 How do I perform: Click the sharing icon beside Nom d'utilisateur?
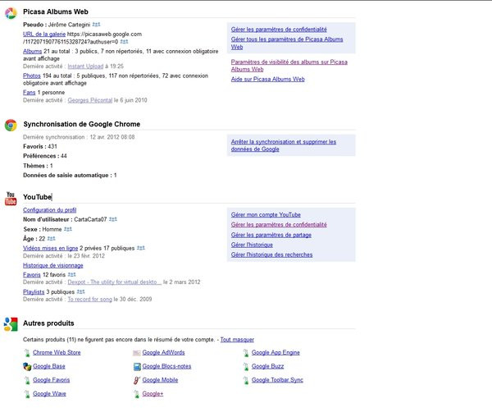(x=113, y=219)
